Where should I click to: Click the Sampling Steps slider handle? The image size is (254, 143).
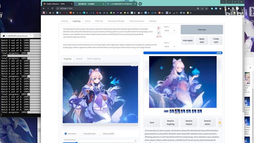(77, 143)
